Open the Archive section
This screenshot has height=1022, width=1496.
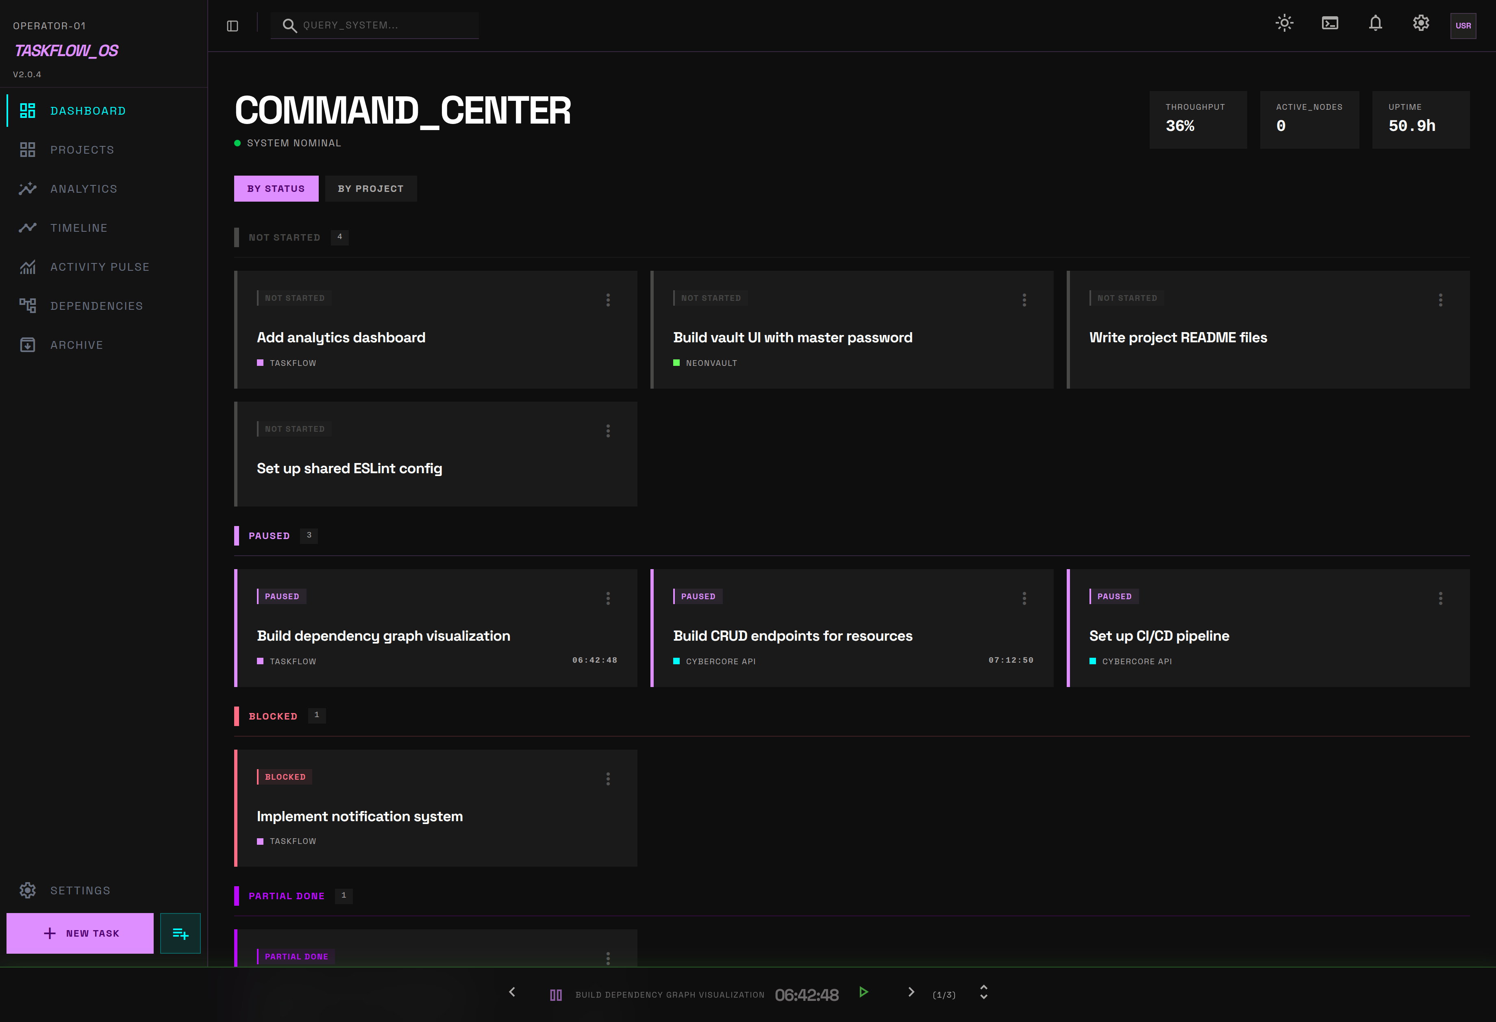pos(76,344)
